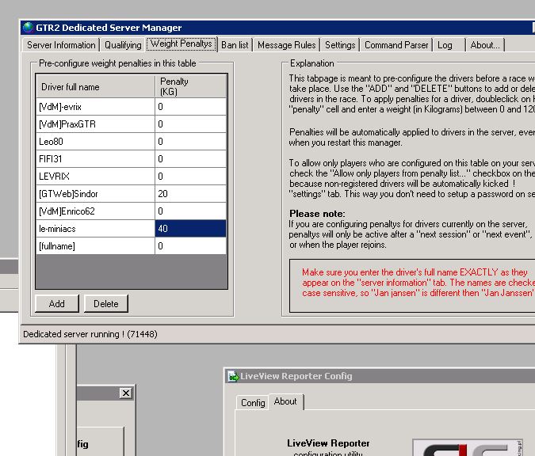
Task: Click the Please note: heading in Explanation
Action: coord(317,214)
